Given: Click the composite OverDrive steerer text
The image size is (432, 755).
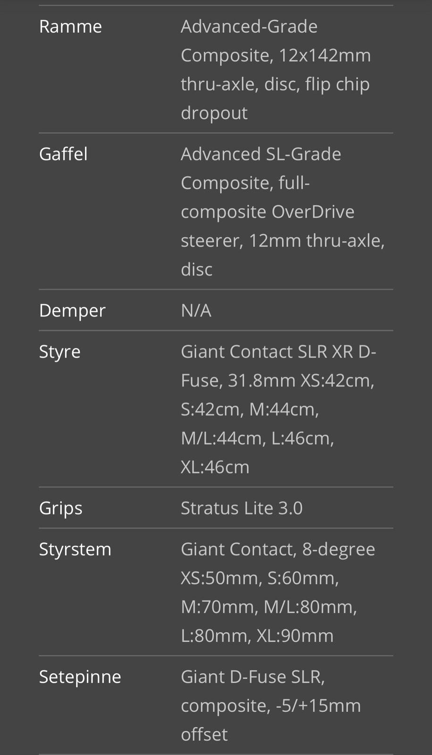Looking at the screenshot, I should 267,226.
